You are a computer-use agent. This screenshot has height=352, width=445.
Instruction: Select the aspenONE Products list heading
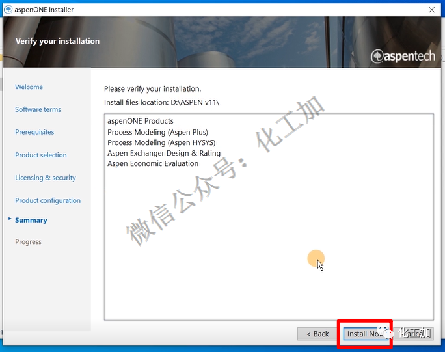[x=141, y=121]
